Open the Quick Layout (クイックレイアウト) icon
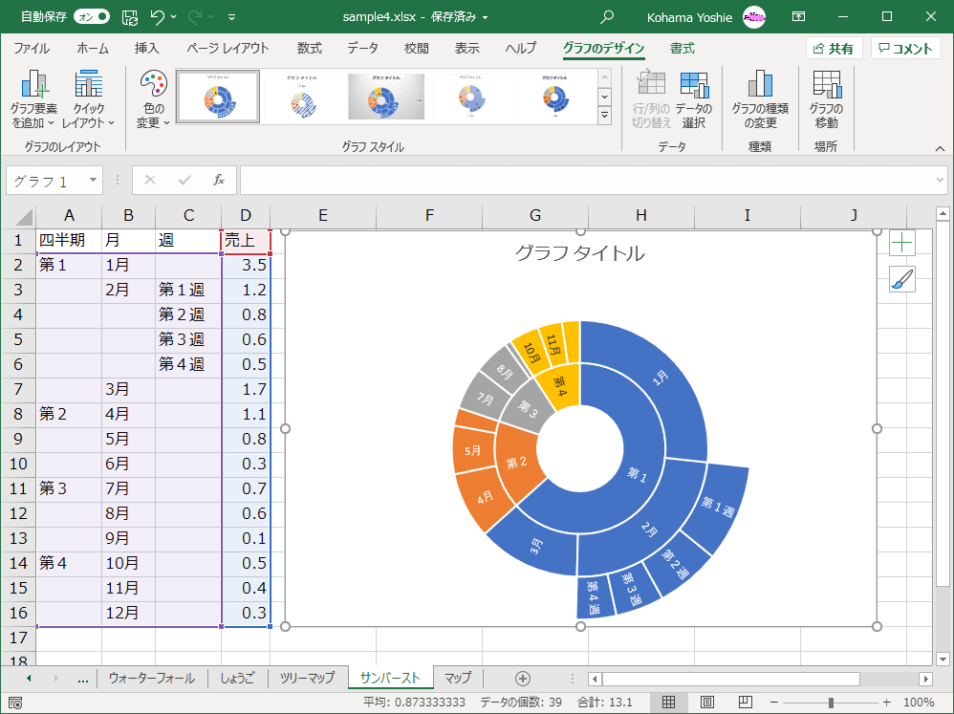 click(x=88, y=86)
